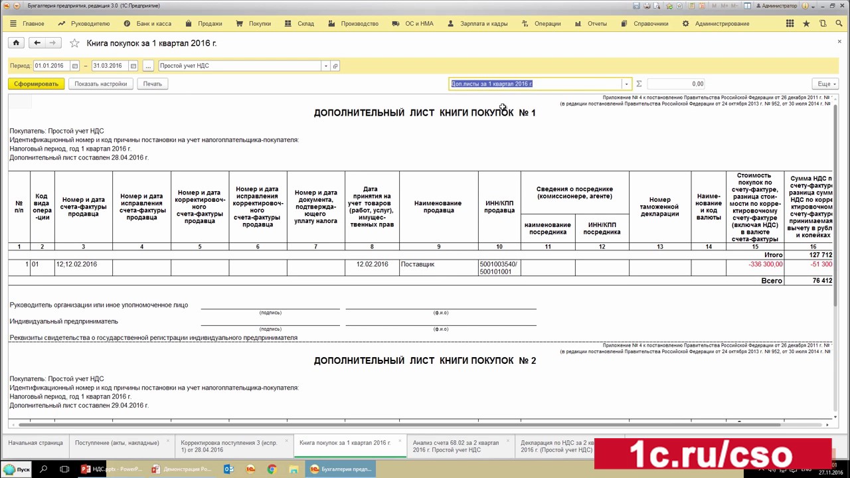Screen dimensions: 850x478
Task: Click Показать настройки button
Action: [x=101, y=84]
